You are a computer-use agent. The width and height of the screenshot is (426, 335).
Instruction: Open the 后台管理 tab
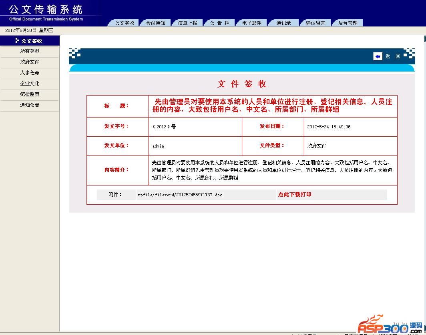(x=348, y=23)
